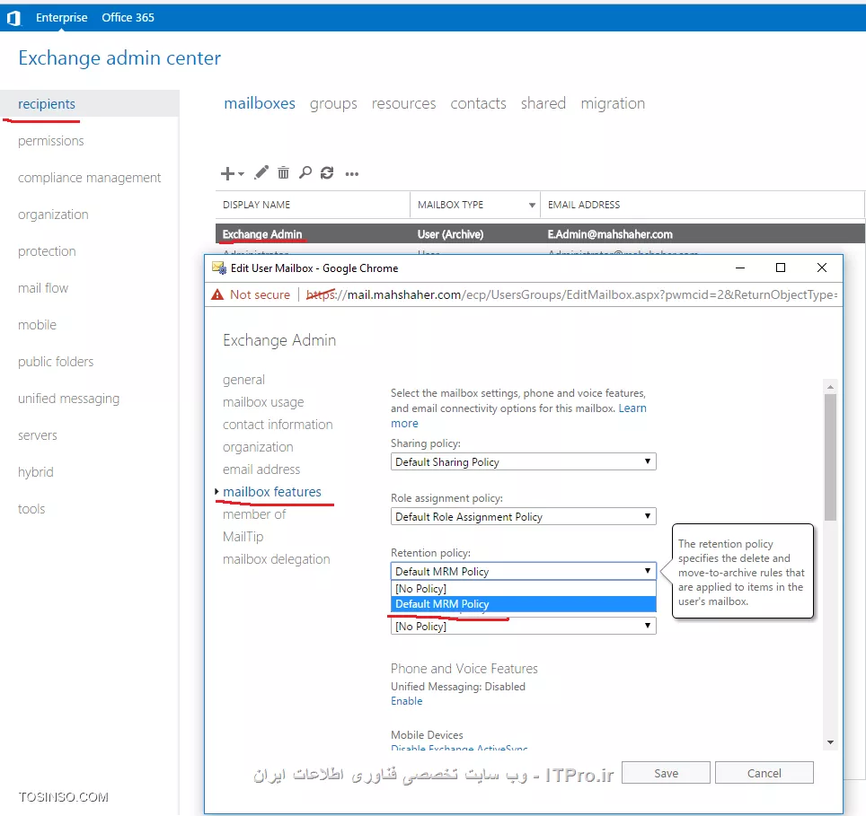This screenshot has height=816, width=866.
Task: Switch to groups tab
Action: [333, 104]
